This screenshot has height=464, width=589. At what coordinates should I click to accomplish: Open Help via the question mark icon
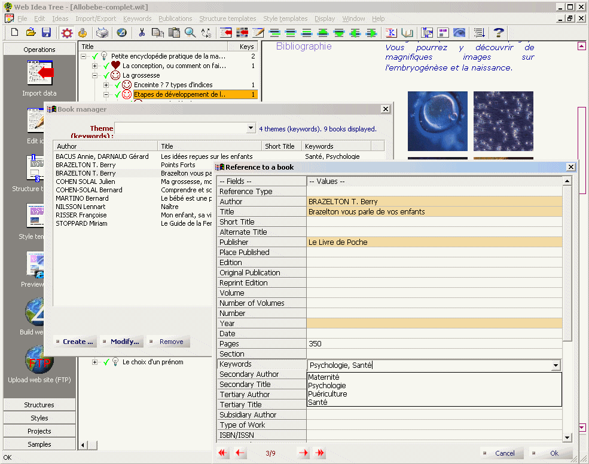(x=499, y=33)
